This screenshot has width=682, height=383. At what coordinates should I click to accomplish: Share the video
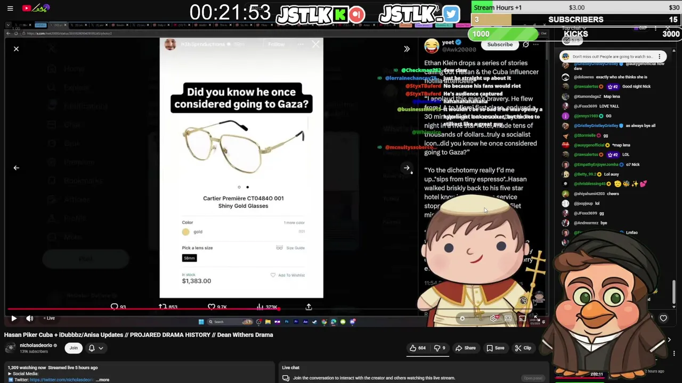click(x=465, y=348)
